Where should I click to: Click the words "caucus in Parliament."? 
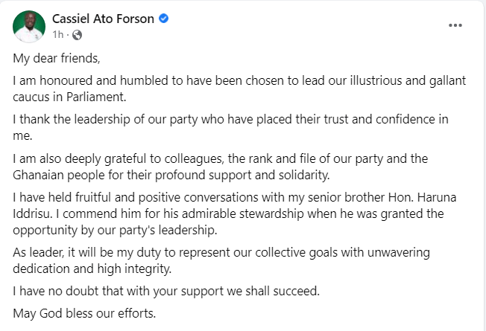tap(69, 97)
